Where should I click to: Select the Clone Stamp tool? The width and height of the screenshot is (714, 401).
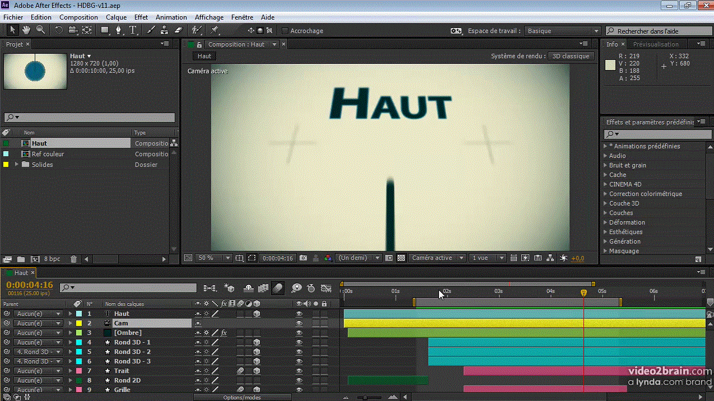coord(164,30)
